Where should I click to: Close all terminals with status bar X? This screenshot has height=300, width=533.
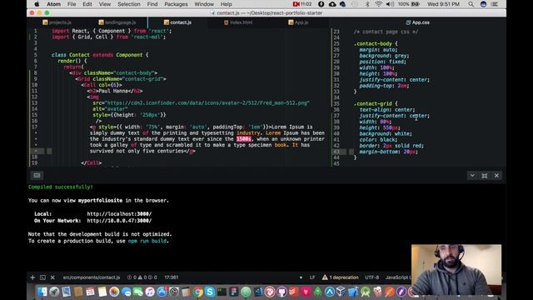tap(52, 277)
